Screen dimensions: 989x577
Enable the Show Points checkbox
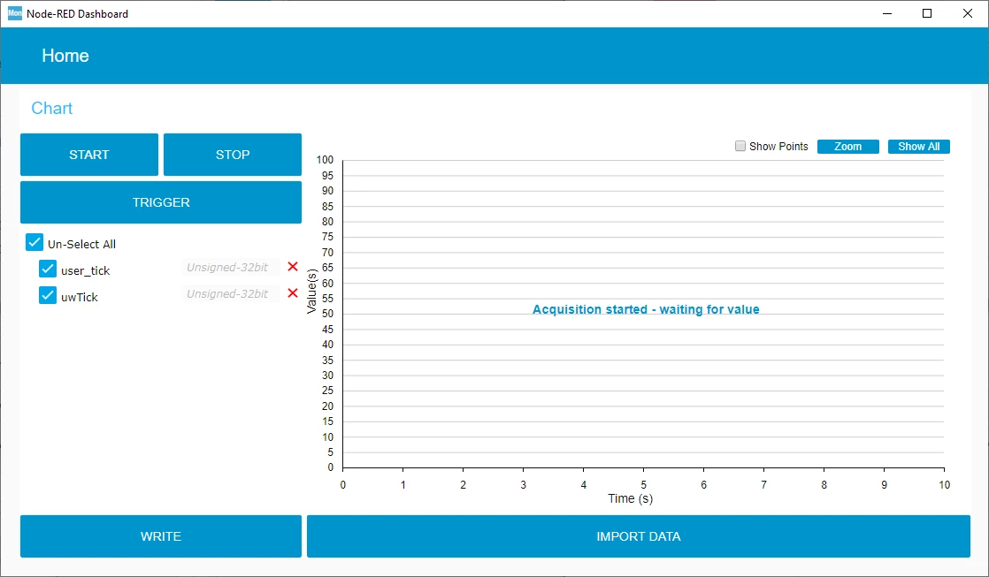[740, 146]
